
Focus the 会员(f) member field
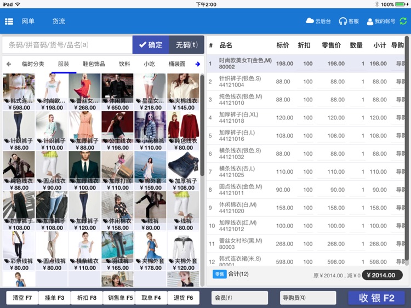point(239,298)
